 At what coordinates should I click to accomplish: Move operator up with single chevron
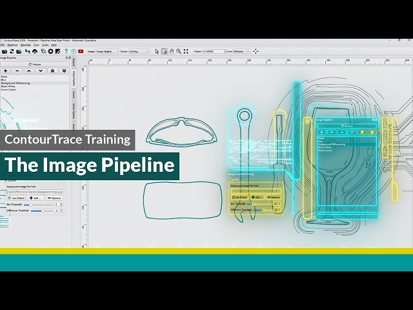click(29, 70)
